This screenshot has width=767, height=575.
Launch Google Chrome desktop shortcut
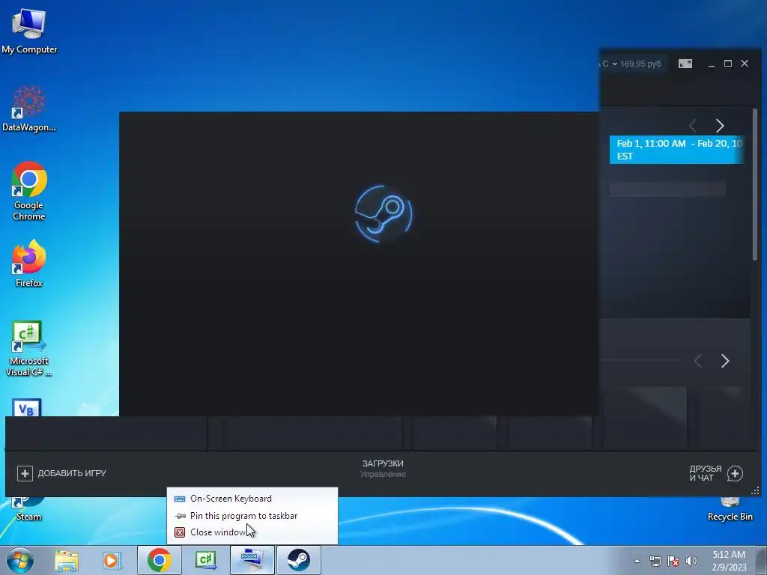point(29,191)
